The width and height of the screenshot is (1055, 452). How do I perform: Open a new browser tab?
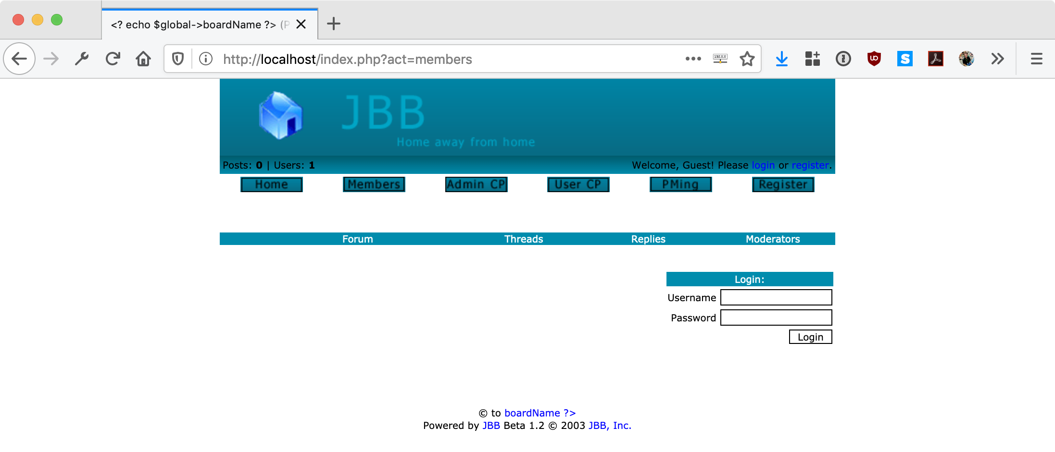333,24
